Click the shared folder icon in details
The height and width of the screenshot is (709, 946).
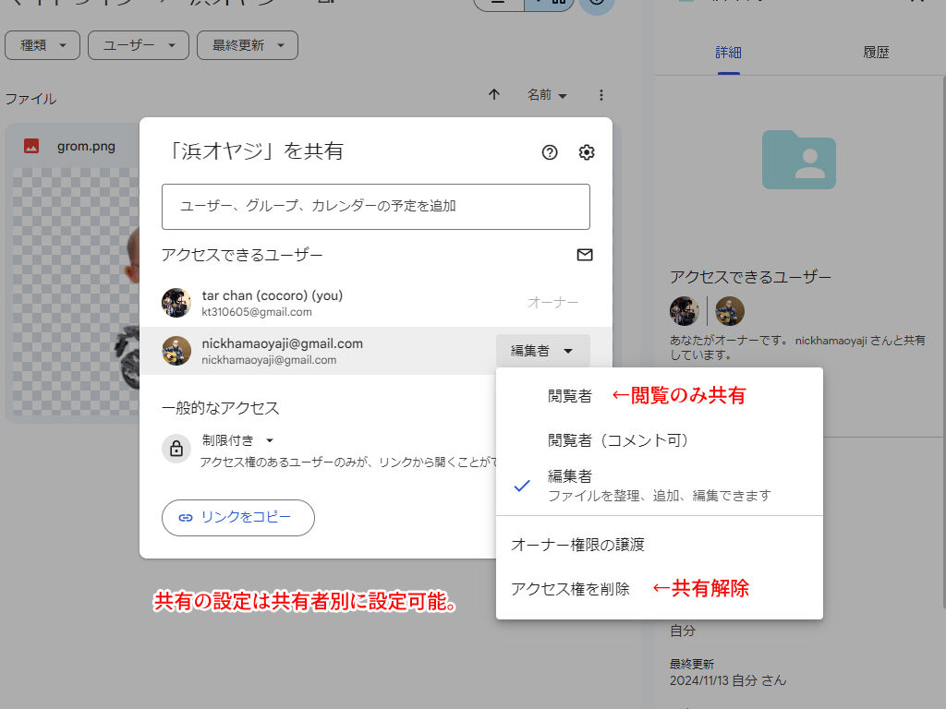(x=799, y=160)
